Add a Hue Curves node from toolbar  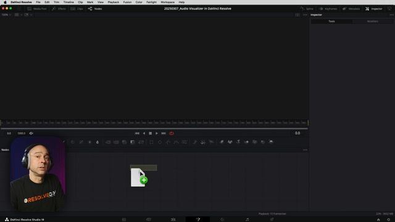pyautogui.click(x=81, y=142)
